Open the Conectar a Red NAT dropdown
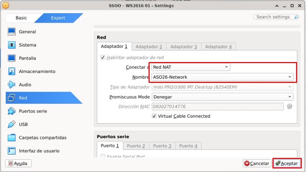 pos(191,67)
